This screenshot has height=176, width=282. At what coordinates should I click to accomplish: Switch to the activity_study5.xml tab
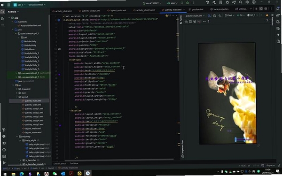click(x=144, y=10)
